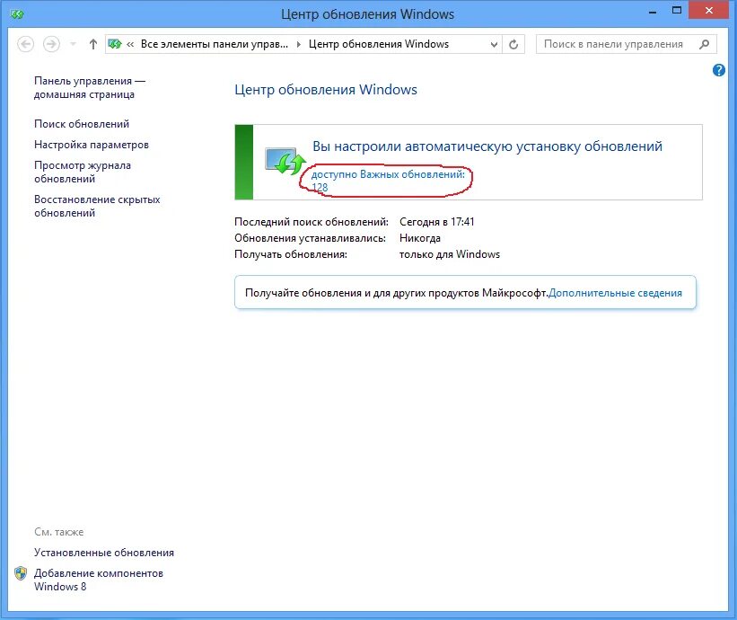Open "Панель управления — домашняя страница"
737x620 pixels.
pyautogui.click(x=89, y=87)
